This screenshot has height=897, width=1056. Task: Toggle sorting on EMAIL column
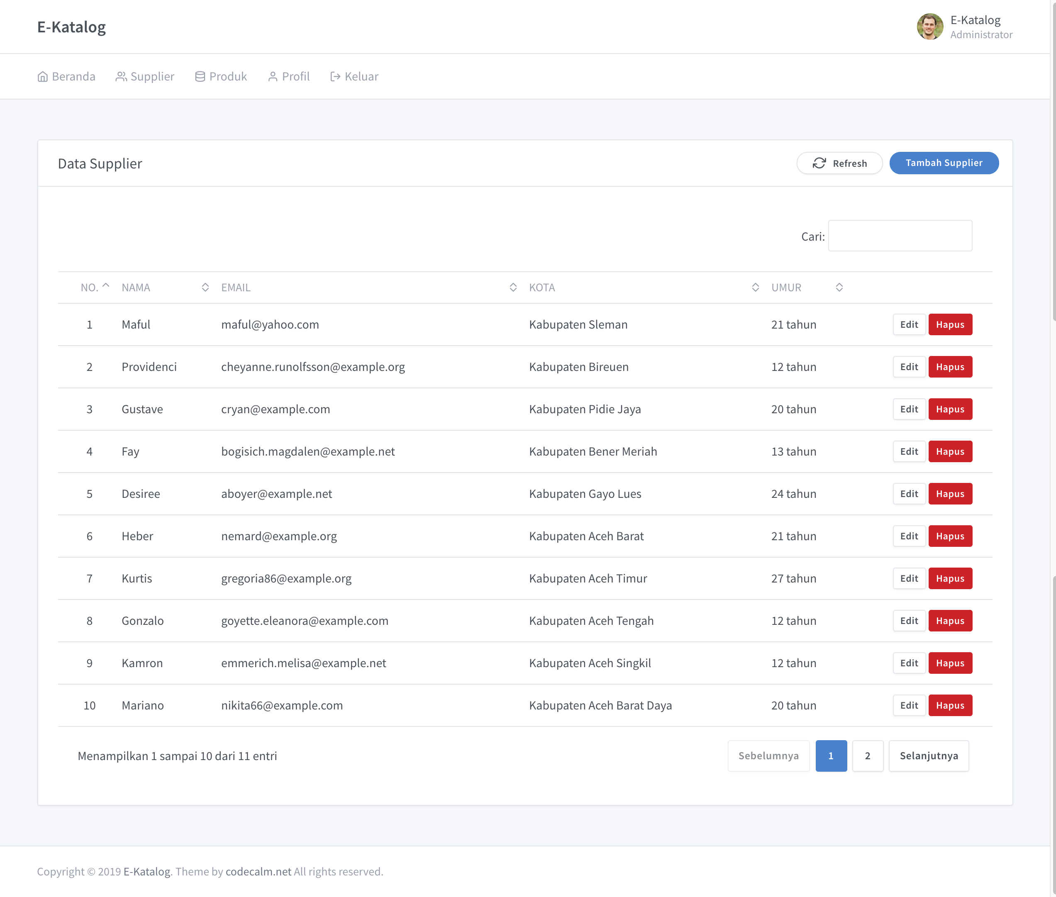point(513,287)
